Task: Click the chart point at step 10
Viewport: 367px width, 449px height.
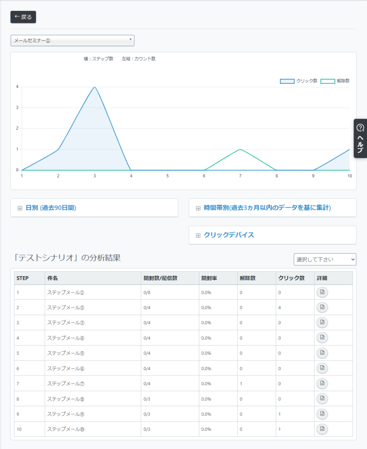Action: (350, 150)
